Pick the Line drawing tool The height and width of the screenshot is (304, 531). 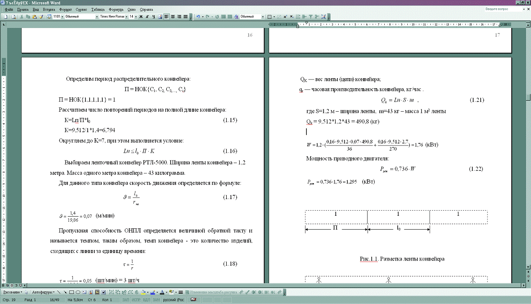click(59, 292)
